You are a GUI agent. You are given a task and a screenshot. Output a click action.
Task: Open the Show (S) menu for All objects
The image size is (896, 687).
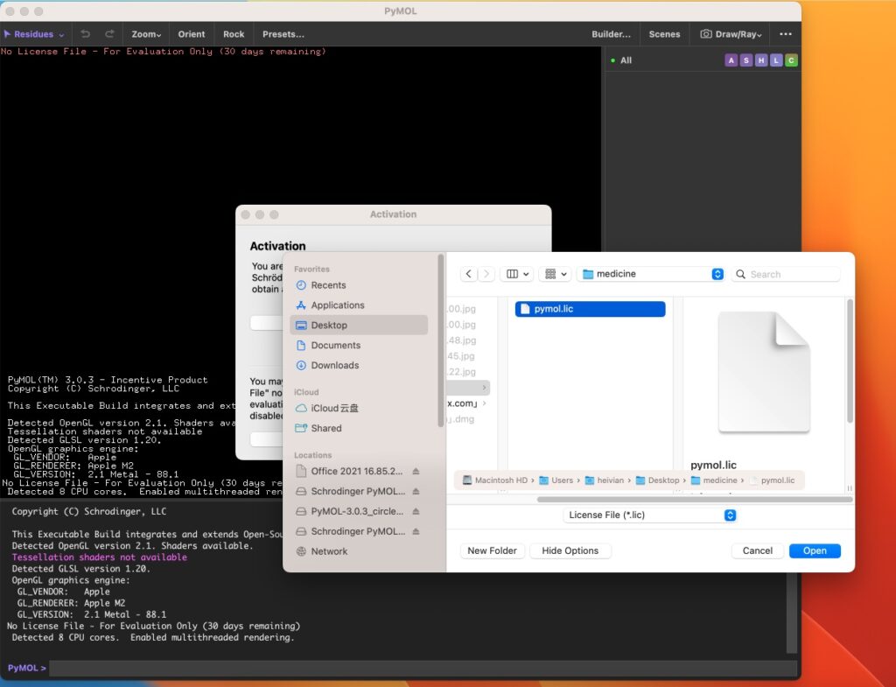click(x=745, y=60)
